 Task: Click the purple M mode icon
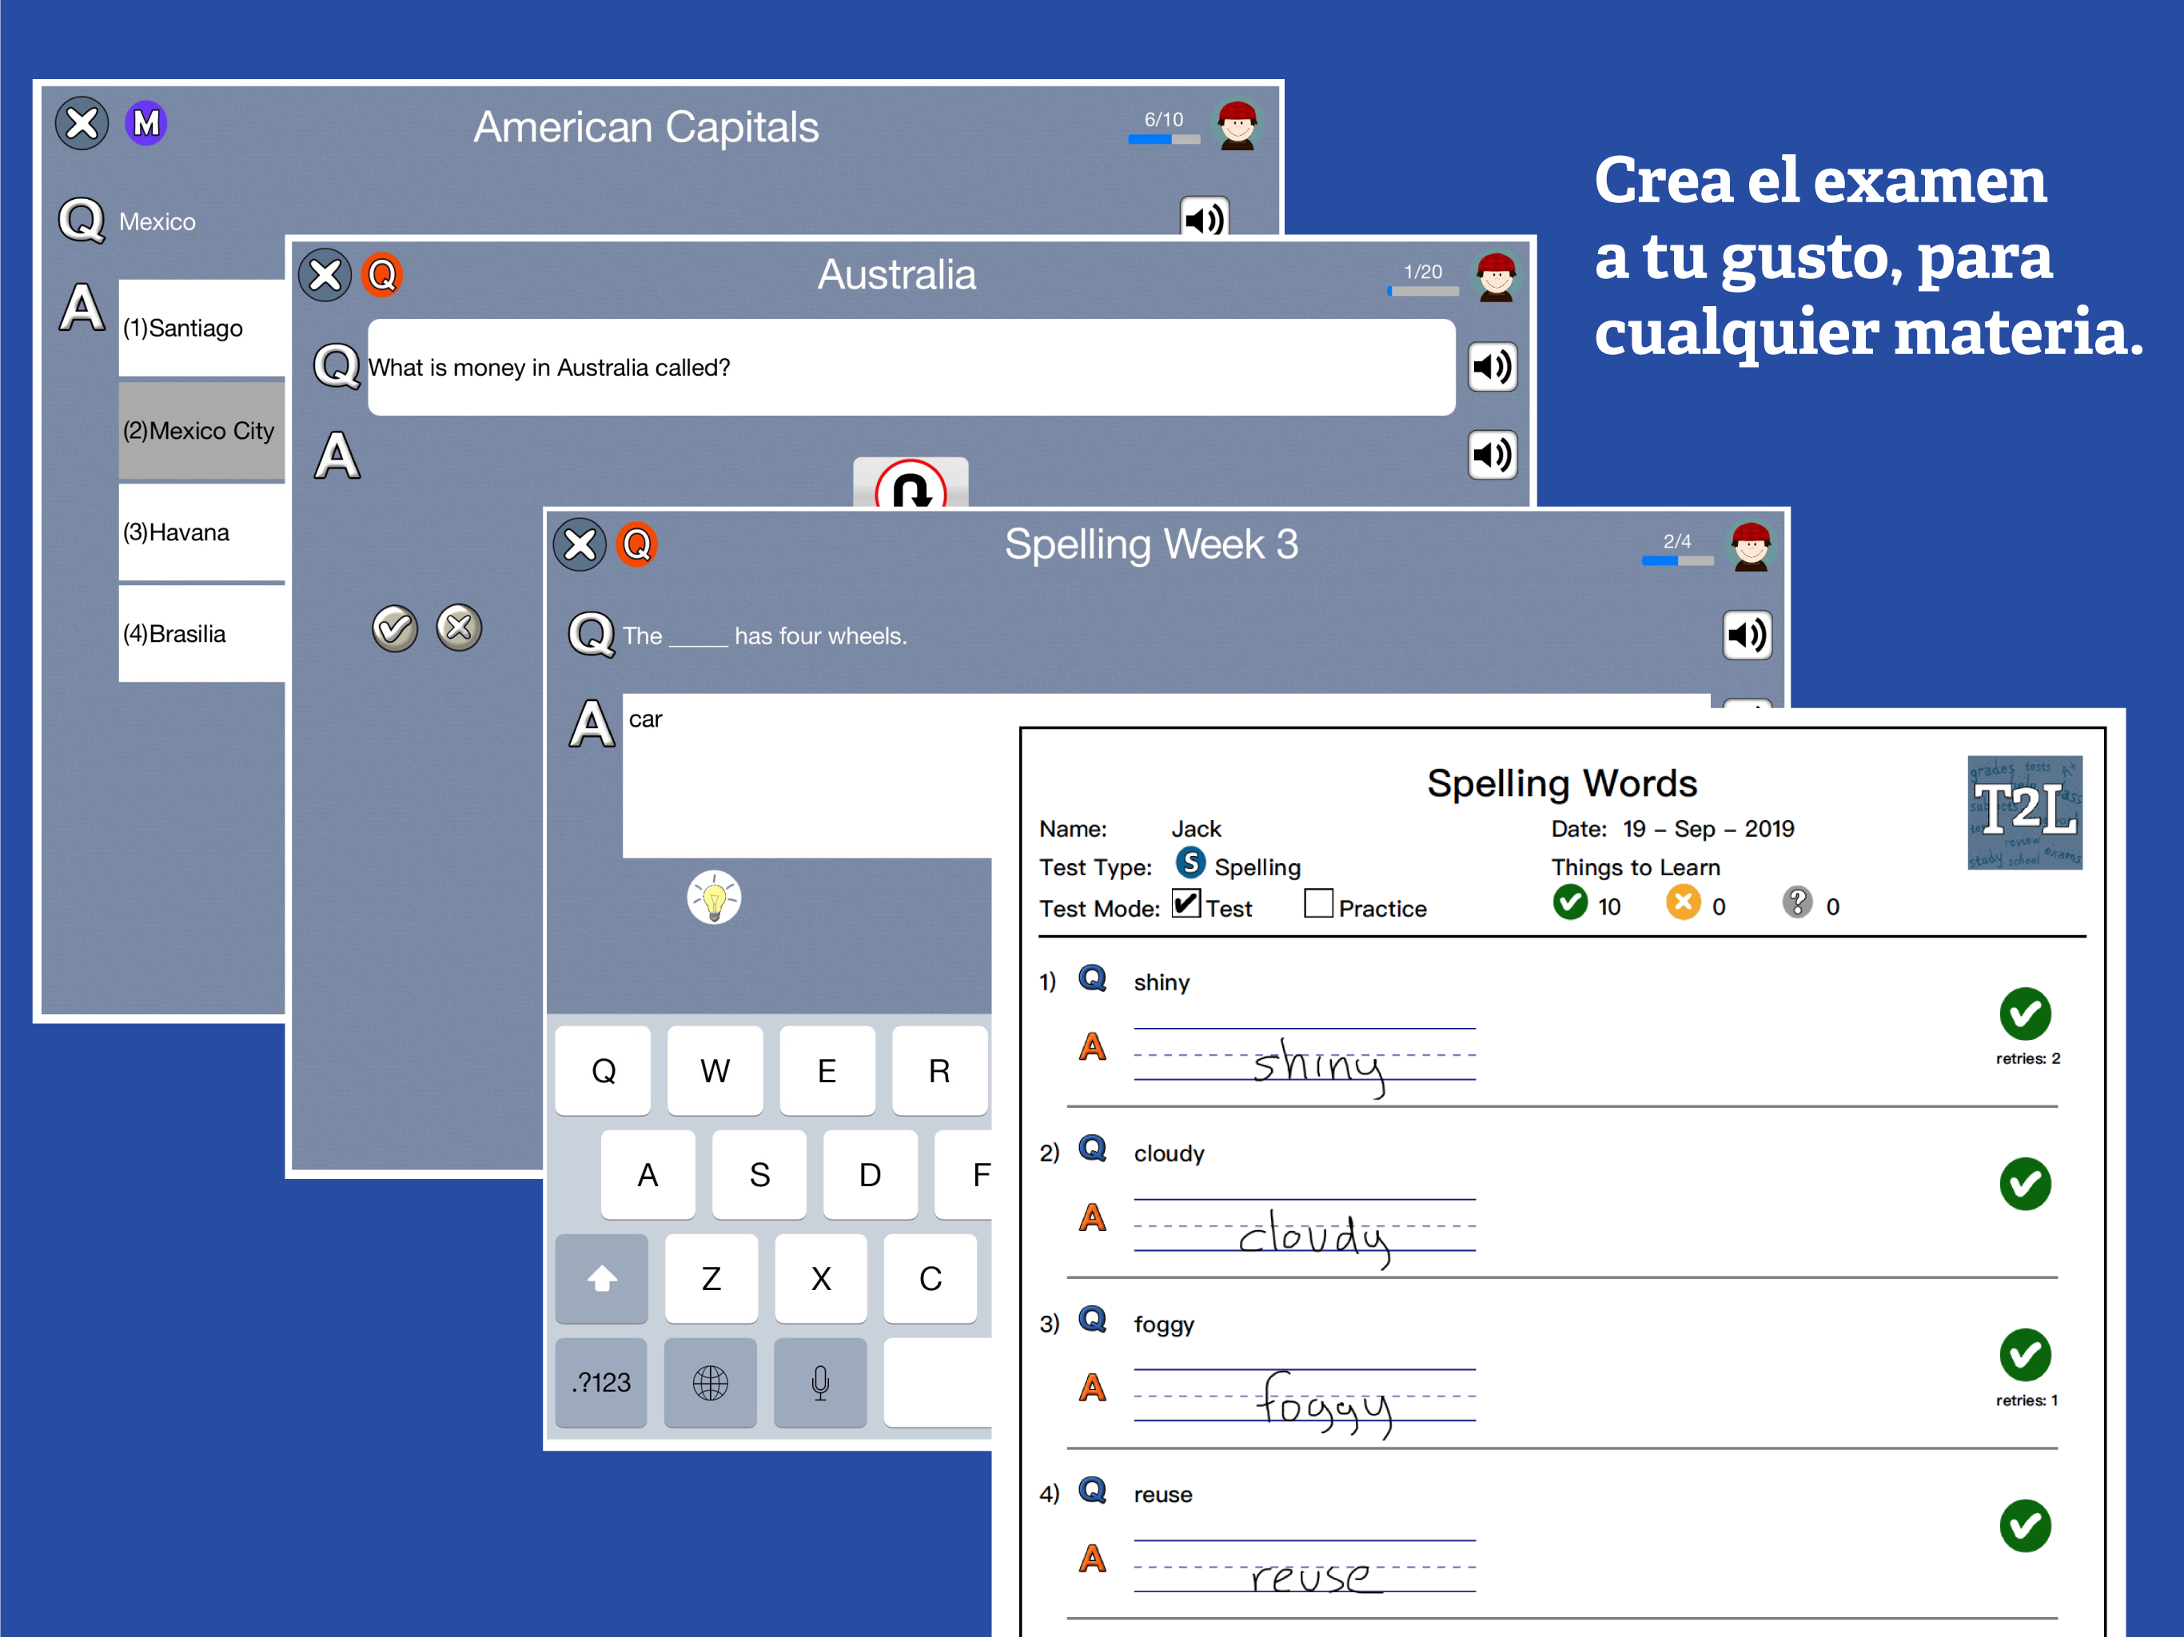pos(146,123)
